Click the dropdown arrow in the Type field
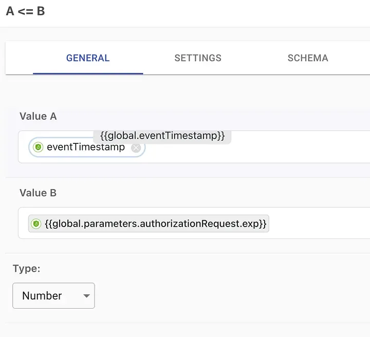Screen dimensions: 370x337 (x=87, y=296)
